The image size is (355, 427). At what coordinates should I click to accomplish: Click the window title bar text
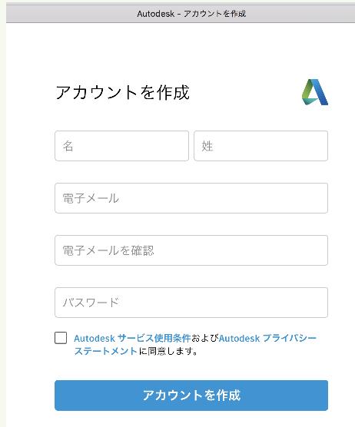click(191, 14)
